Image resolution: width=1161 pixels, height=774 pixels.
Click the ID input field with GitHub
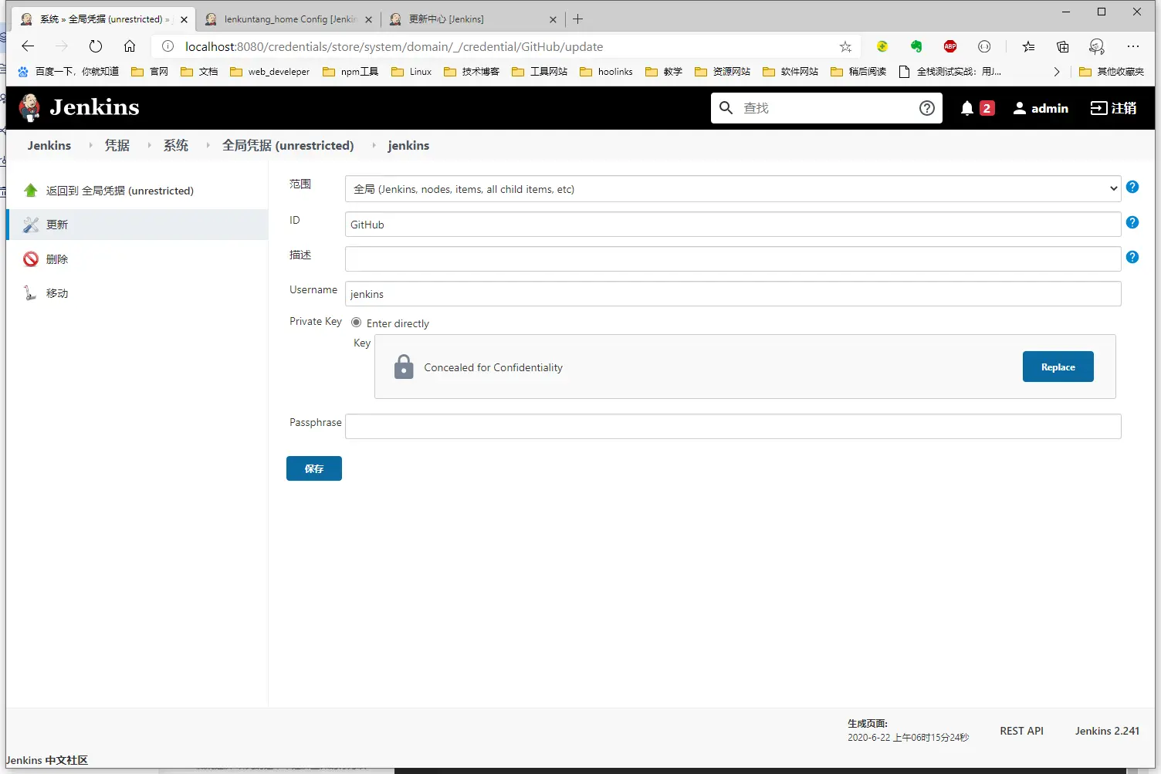pyautogui.click(x=733, y=225)
